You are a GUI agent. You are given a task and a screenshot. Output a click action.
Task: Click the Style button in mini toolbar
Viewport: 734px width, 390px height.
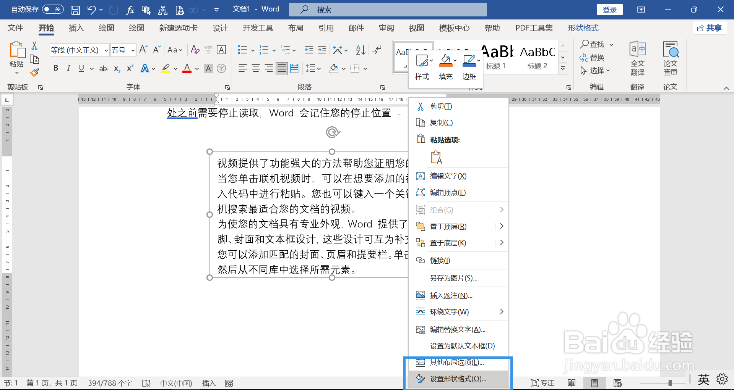click(x=422, y=67)
